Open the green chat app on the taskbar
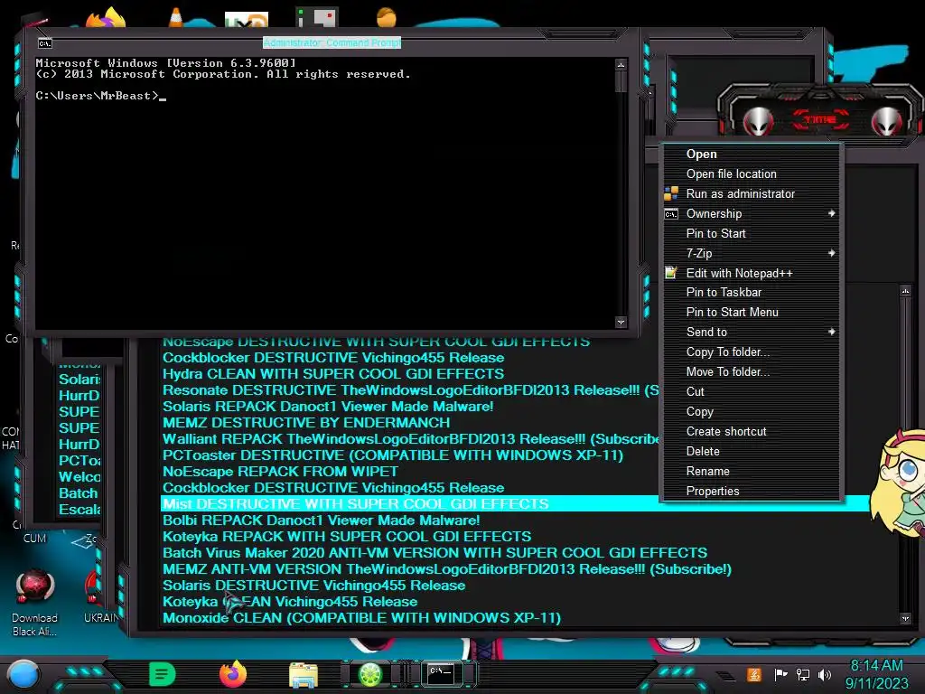The image size is (925, 694). [163, 674]
